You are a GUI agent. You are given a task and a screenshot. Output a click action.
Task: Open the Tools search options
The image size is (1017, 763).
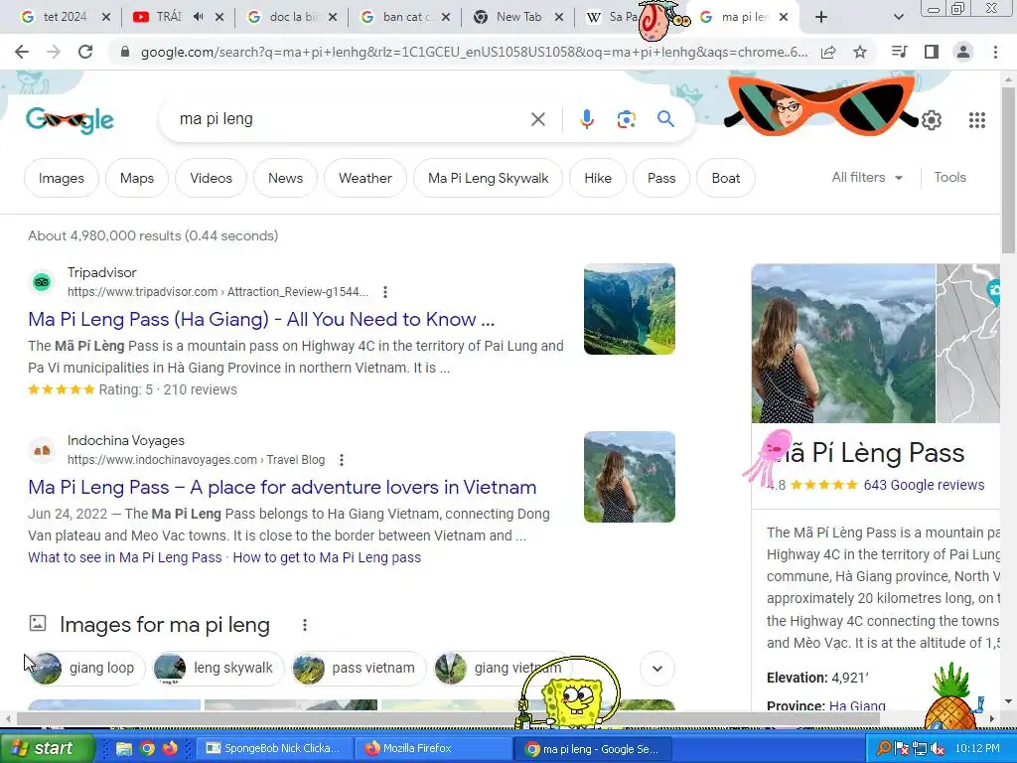[949, 177]
